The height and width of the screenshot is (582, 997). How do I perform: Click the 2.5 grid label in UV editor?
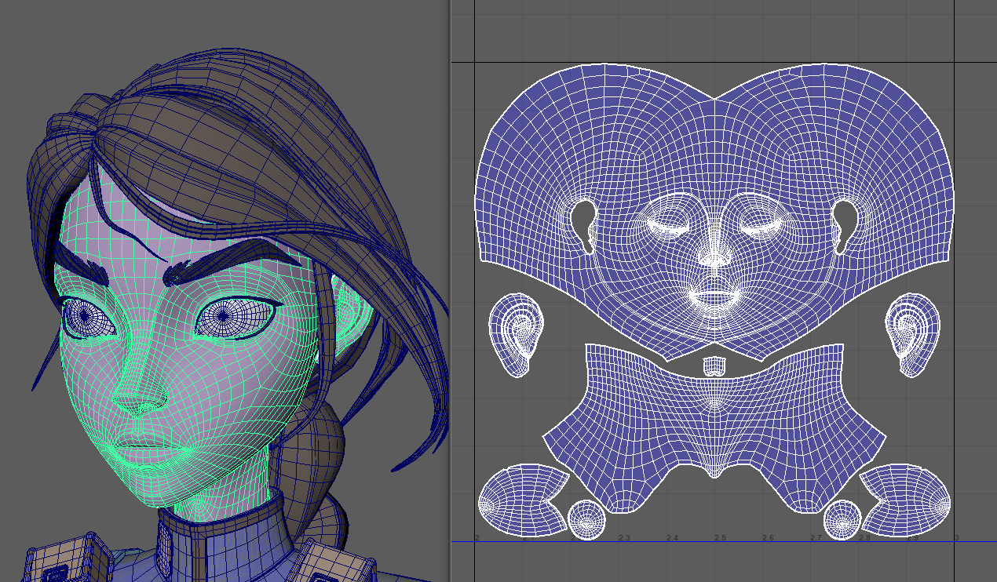(x=720, y=537)
